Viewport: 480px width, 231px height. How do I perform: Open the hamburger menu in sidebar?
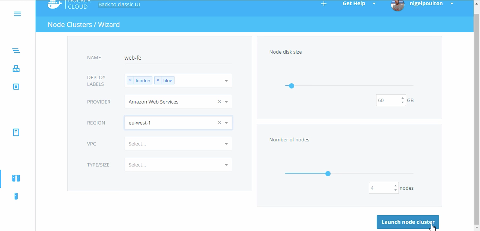(18, 14)
